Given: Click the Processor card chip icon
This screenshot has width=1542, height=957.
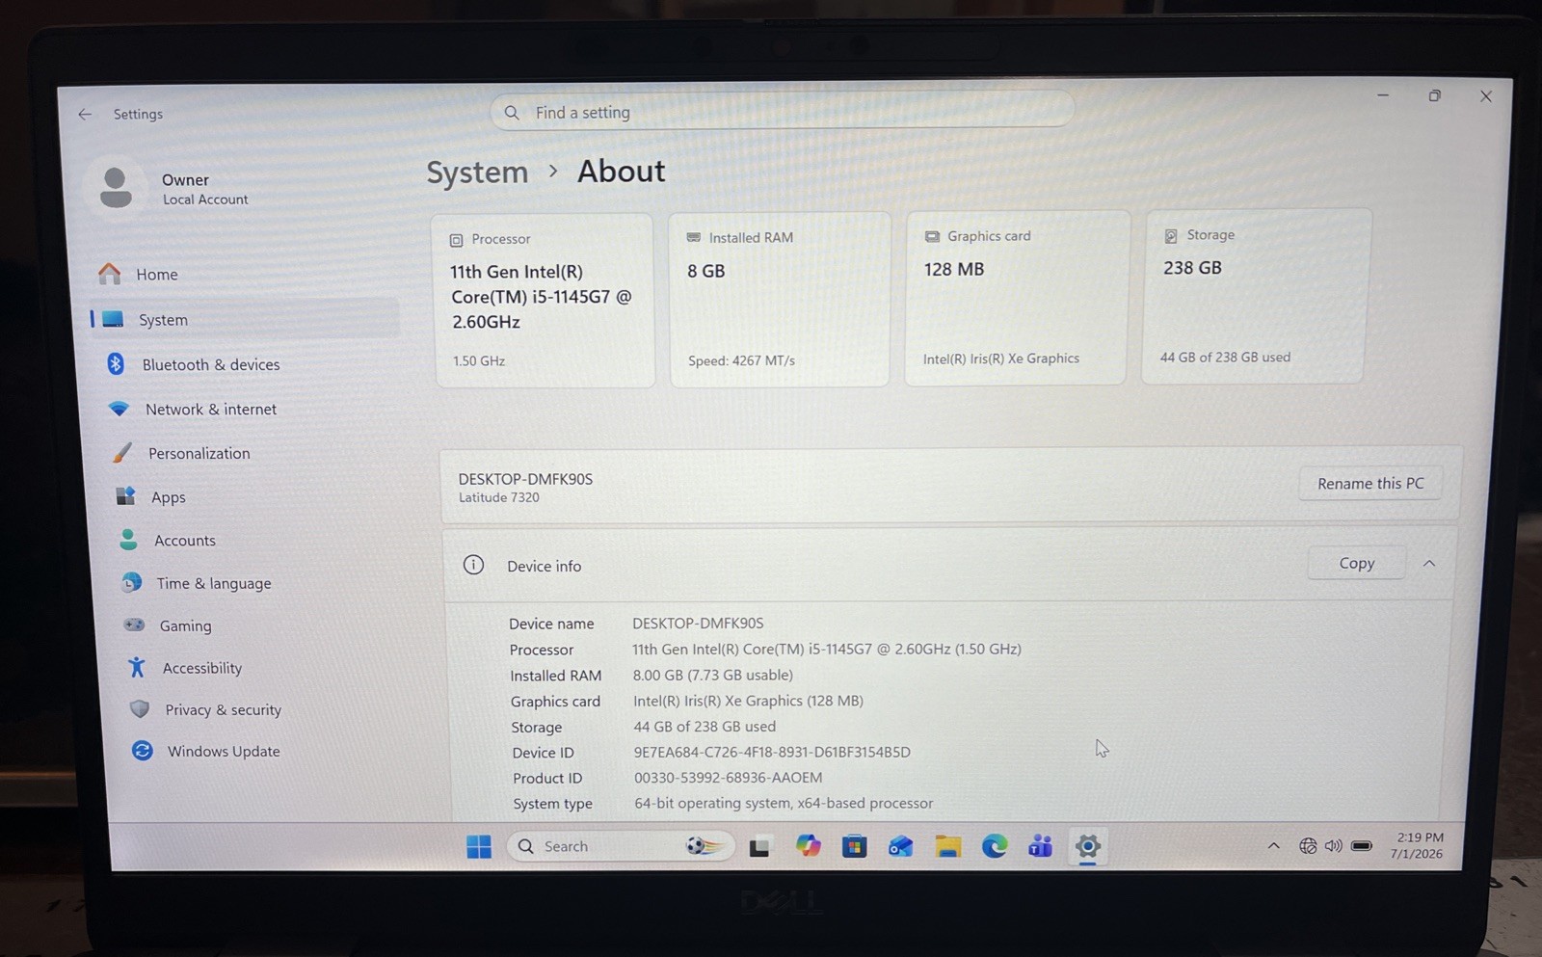Looking at the screenshot, I should pyautogui.click(x=456, y=240).
